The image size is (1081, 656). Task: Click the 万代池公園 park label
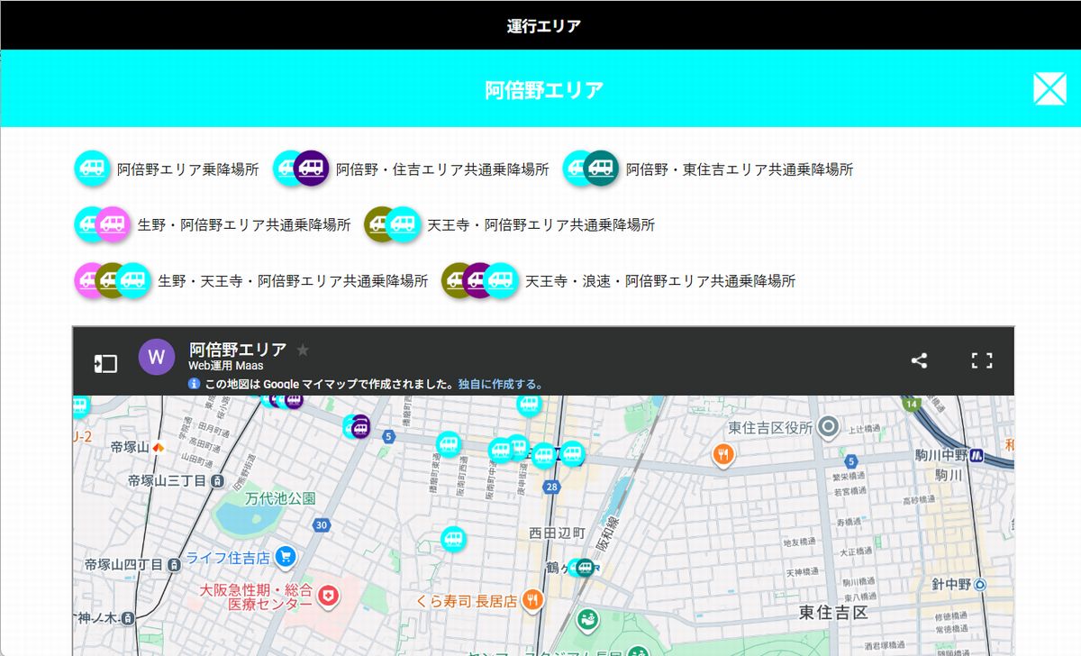(280, 497)
